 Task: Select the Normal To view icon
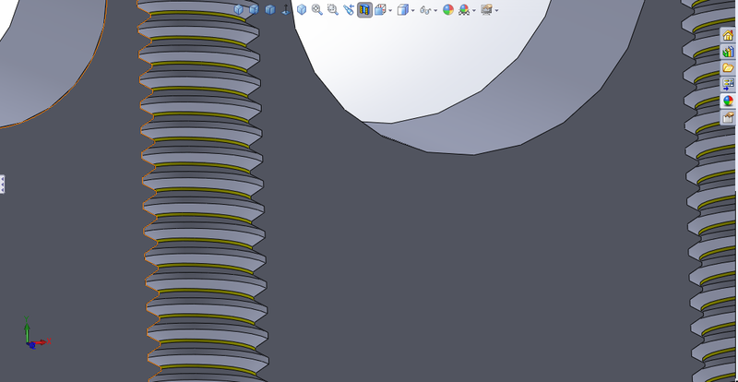[x=286, y=9]
